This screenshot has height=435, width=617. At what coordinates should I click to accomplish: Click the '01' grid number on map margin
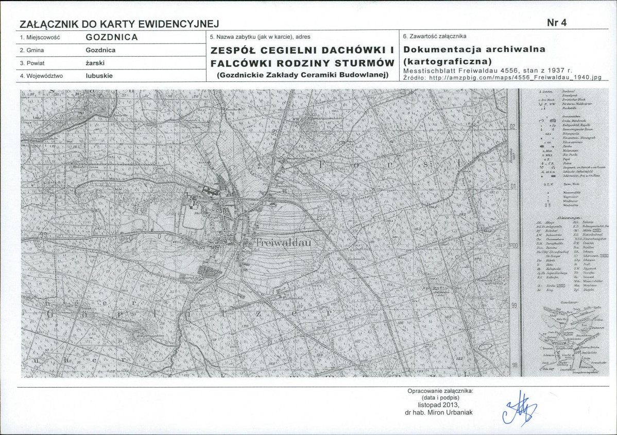(x=513, y=186)
